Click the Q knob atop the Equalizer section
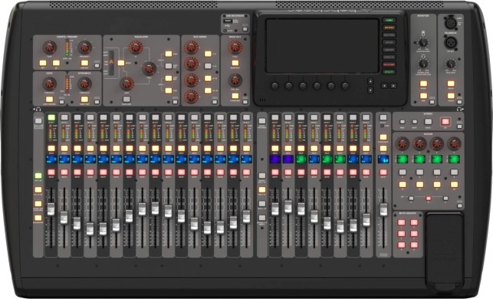The height and width of the screenshot is (299, 493). tap(136, 48)
